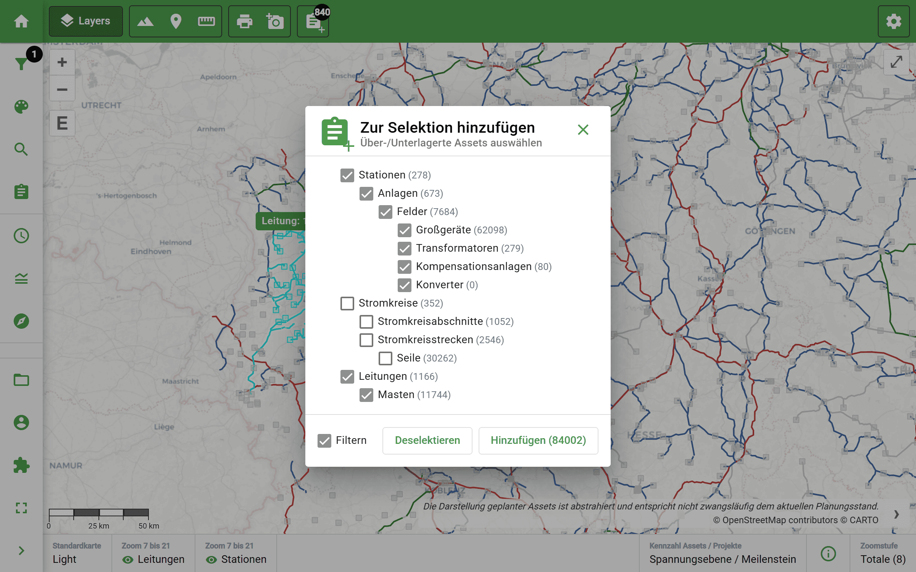
Task: Open Spannungsebene / Meilenstein settings
Action: (x=721, y=559)
